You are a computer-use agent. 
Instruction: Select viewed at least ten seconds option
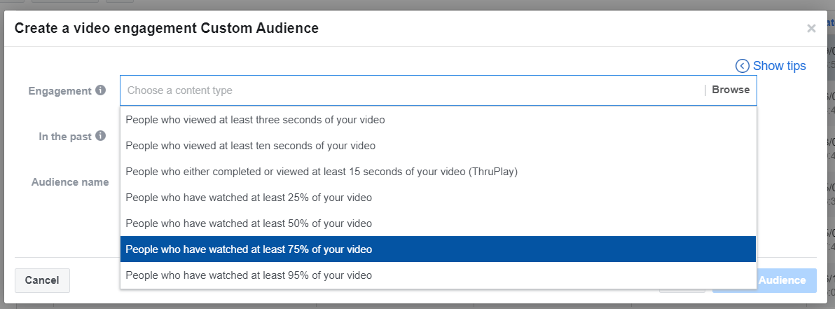[438, 146]
